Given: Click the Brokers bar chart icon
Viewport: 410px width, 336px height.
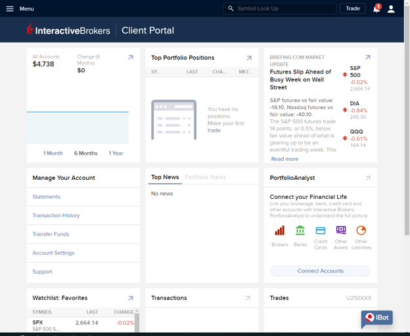Looking at the screenshot, I should click(x=279, y=230).
